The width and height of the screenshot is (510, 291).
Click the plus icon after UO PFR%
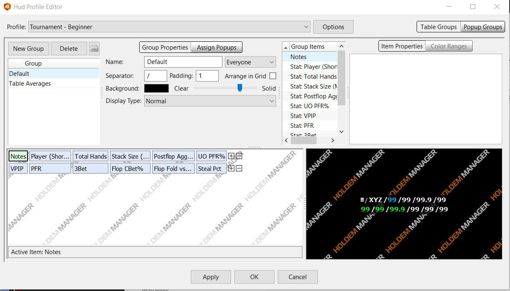(231, 156)
